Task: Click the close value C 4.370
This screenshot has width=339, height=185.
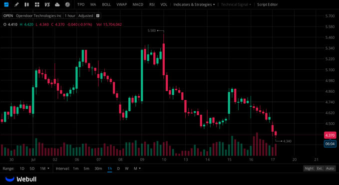Action: [58, 24]
